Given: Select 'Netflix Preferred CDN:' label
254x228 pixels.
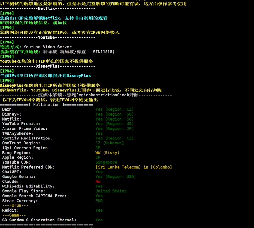Looking at the screenshot, I should (x=28, y=167).
